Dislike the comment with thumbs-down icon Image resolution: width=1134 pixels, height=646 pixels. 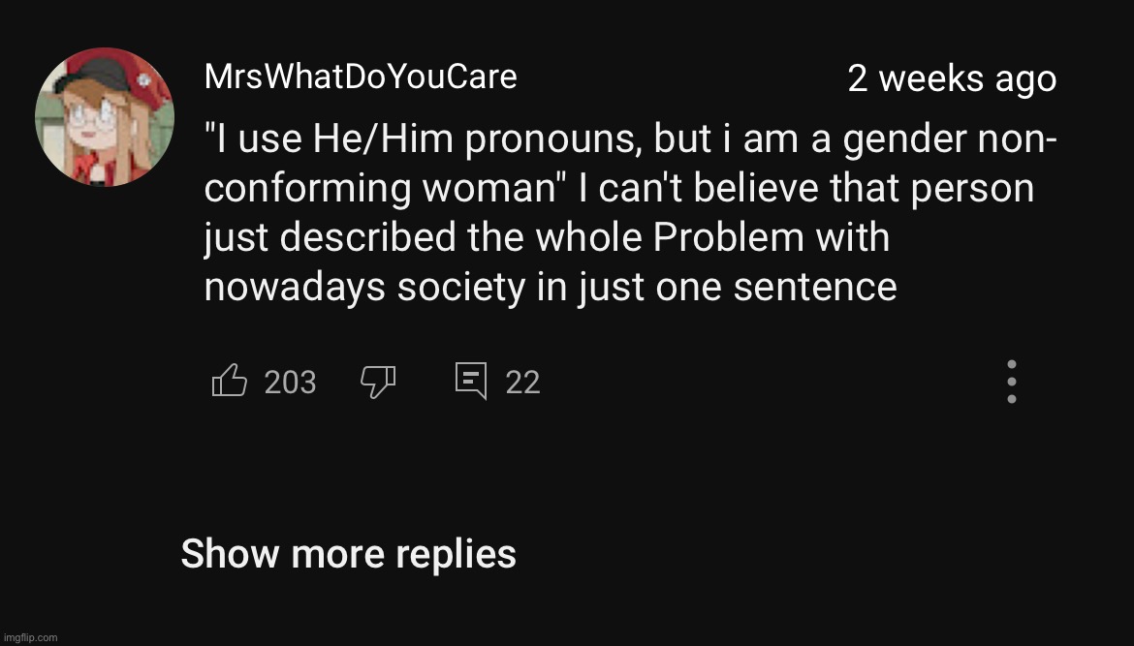click(378, 382)
